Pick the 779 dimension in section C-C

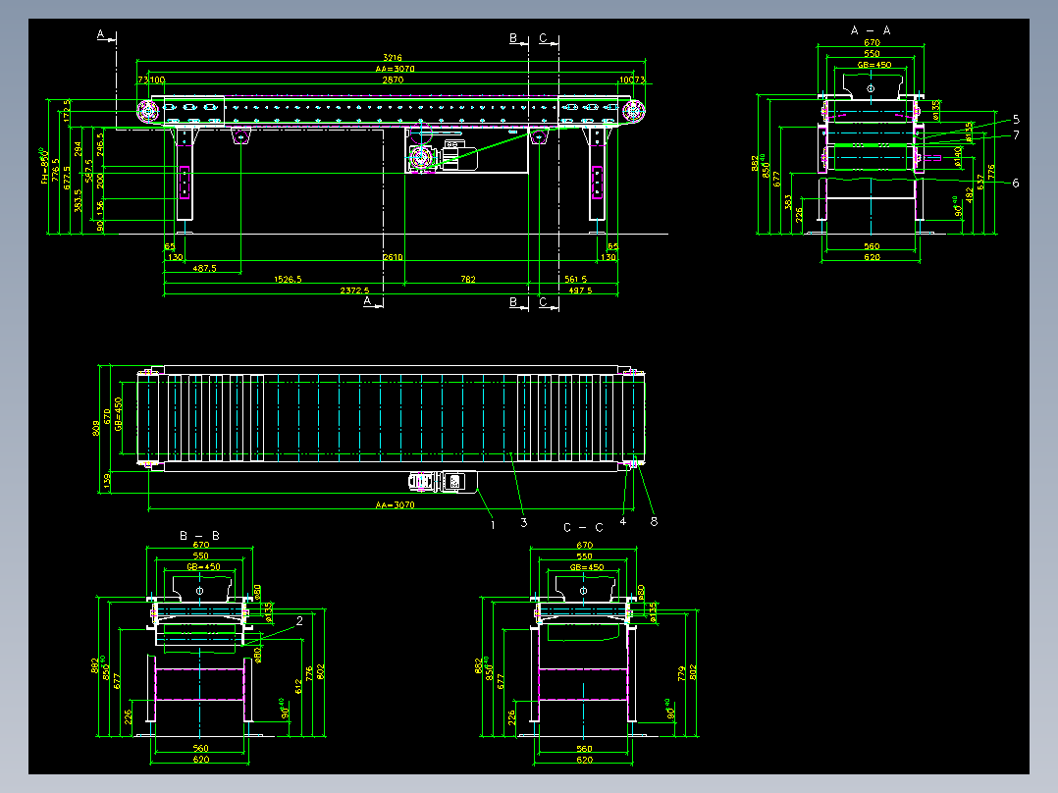pos(682,673)
